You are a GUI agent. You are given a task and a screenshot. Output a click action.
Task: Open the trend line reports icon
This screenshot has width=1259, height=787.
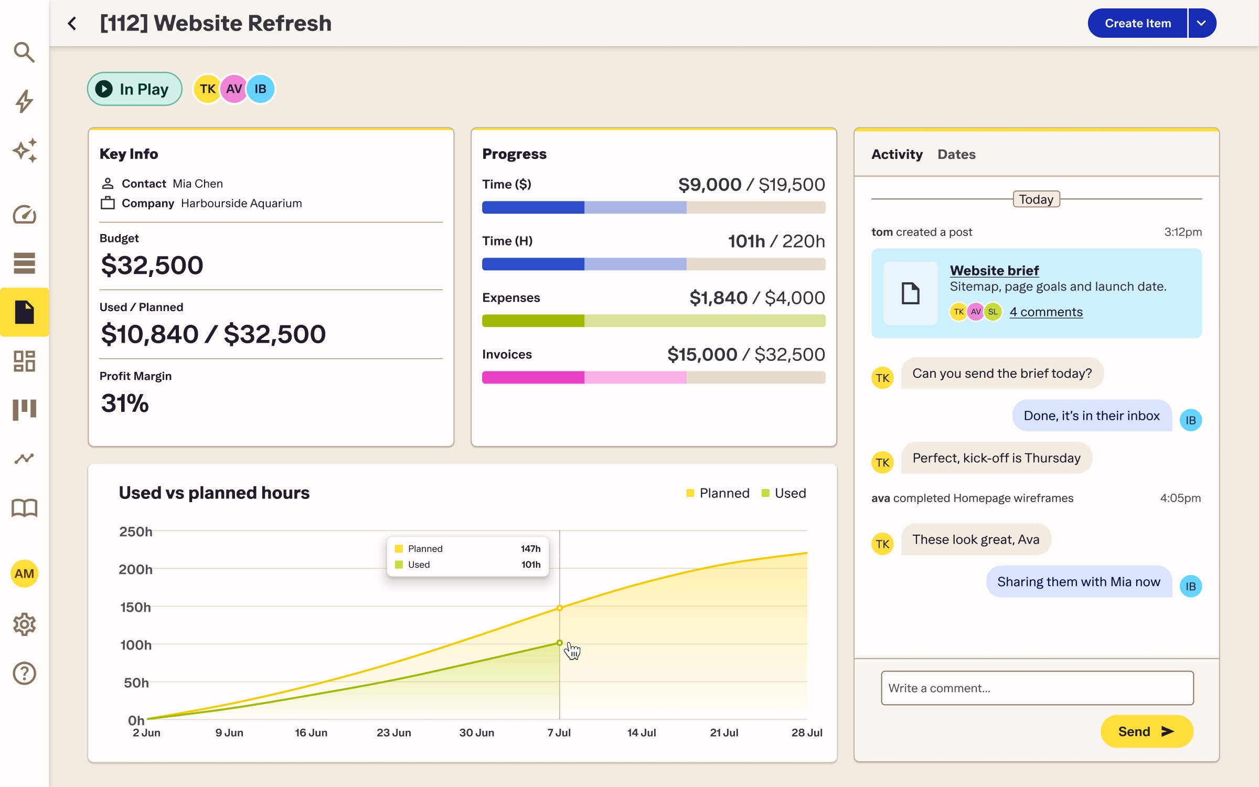pos(24,459)
